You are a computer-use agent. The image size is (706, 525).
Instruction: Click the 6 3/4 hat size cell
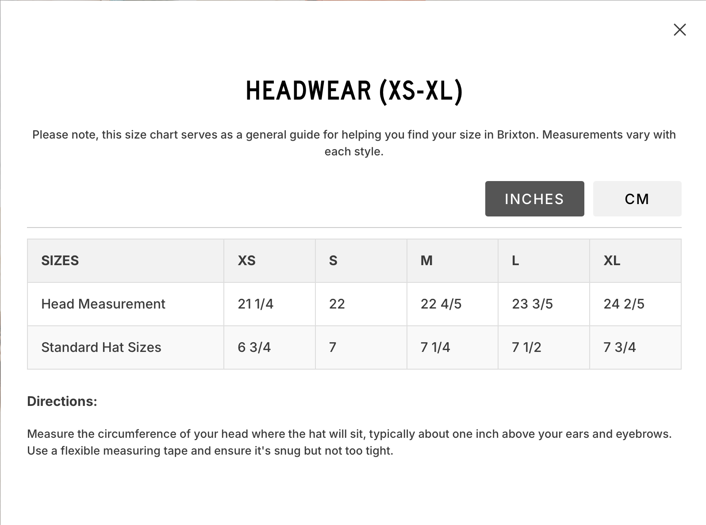click(x=254, y=347)
